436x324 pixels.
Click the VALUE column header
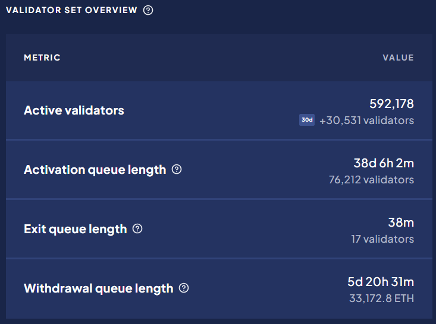[398, 58]
